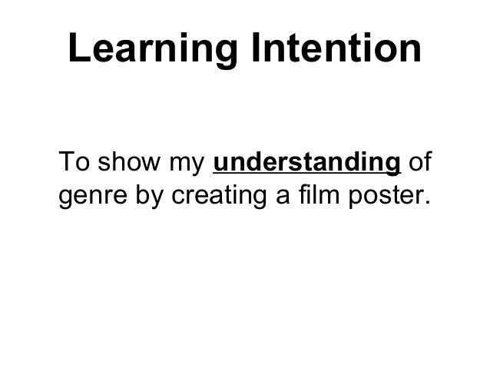Click the empty area below the body text
The width and height of the screenshot is (490, 368).
(x=245, y=292)
